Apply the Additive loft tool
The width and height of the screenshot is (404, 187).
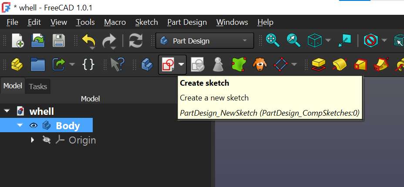point(360,64)
